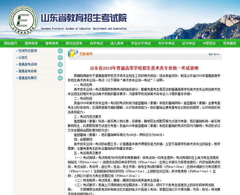
Task: Click the folder icon next to 艺体招考
Action: [x=73, y=54]
